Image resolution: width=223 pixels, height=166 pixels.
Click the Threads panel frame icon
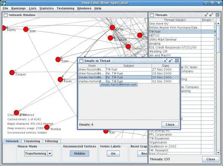click(x=152, y=15)
